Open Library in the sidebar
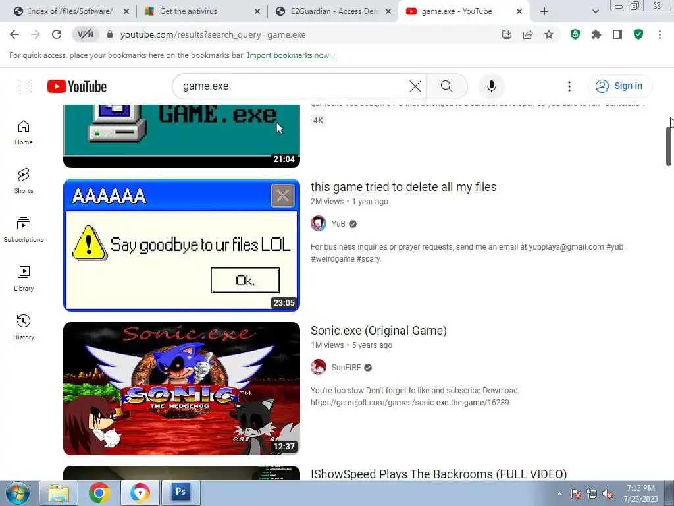Screen dimensions: 674x506 point(24,279)
